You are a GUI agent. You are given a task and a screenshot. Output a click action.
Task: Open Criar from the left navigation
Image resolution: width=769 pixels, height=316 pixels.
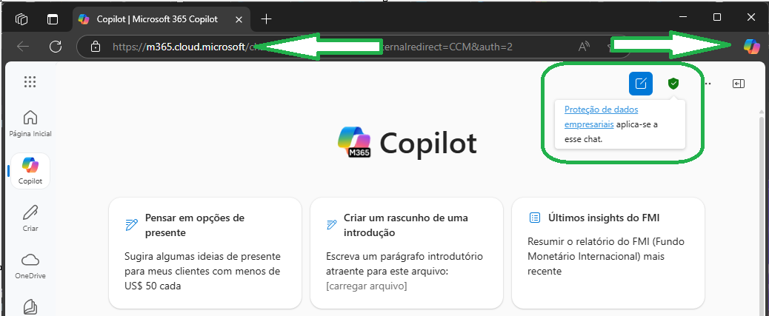[30, 218]
